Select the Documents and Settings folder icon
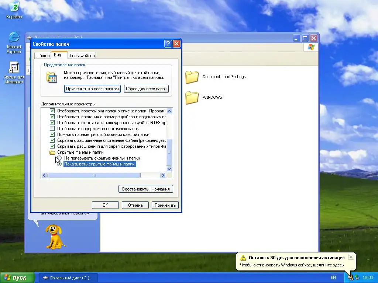This screenshot has height=283, width=378. (x=192, y=77)
